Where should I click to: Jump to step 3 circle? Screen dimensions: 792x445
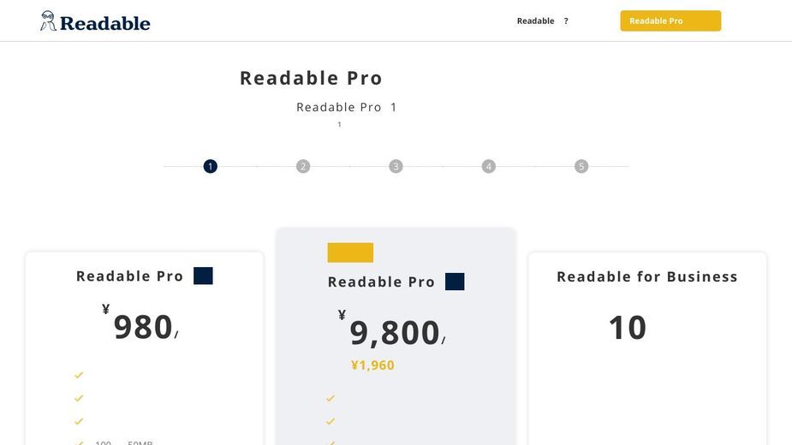point(396,166)
